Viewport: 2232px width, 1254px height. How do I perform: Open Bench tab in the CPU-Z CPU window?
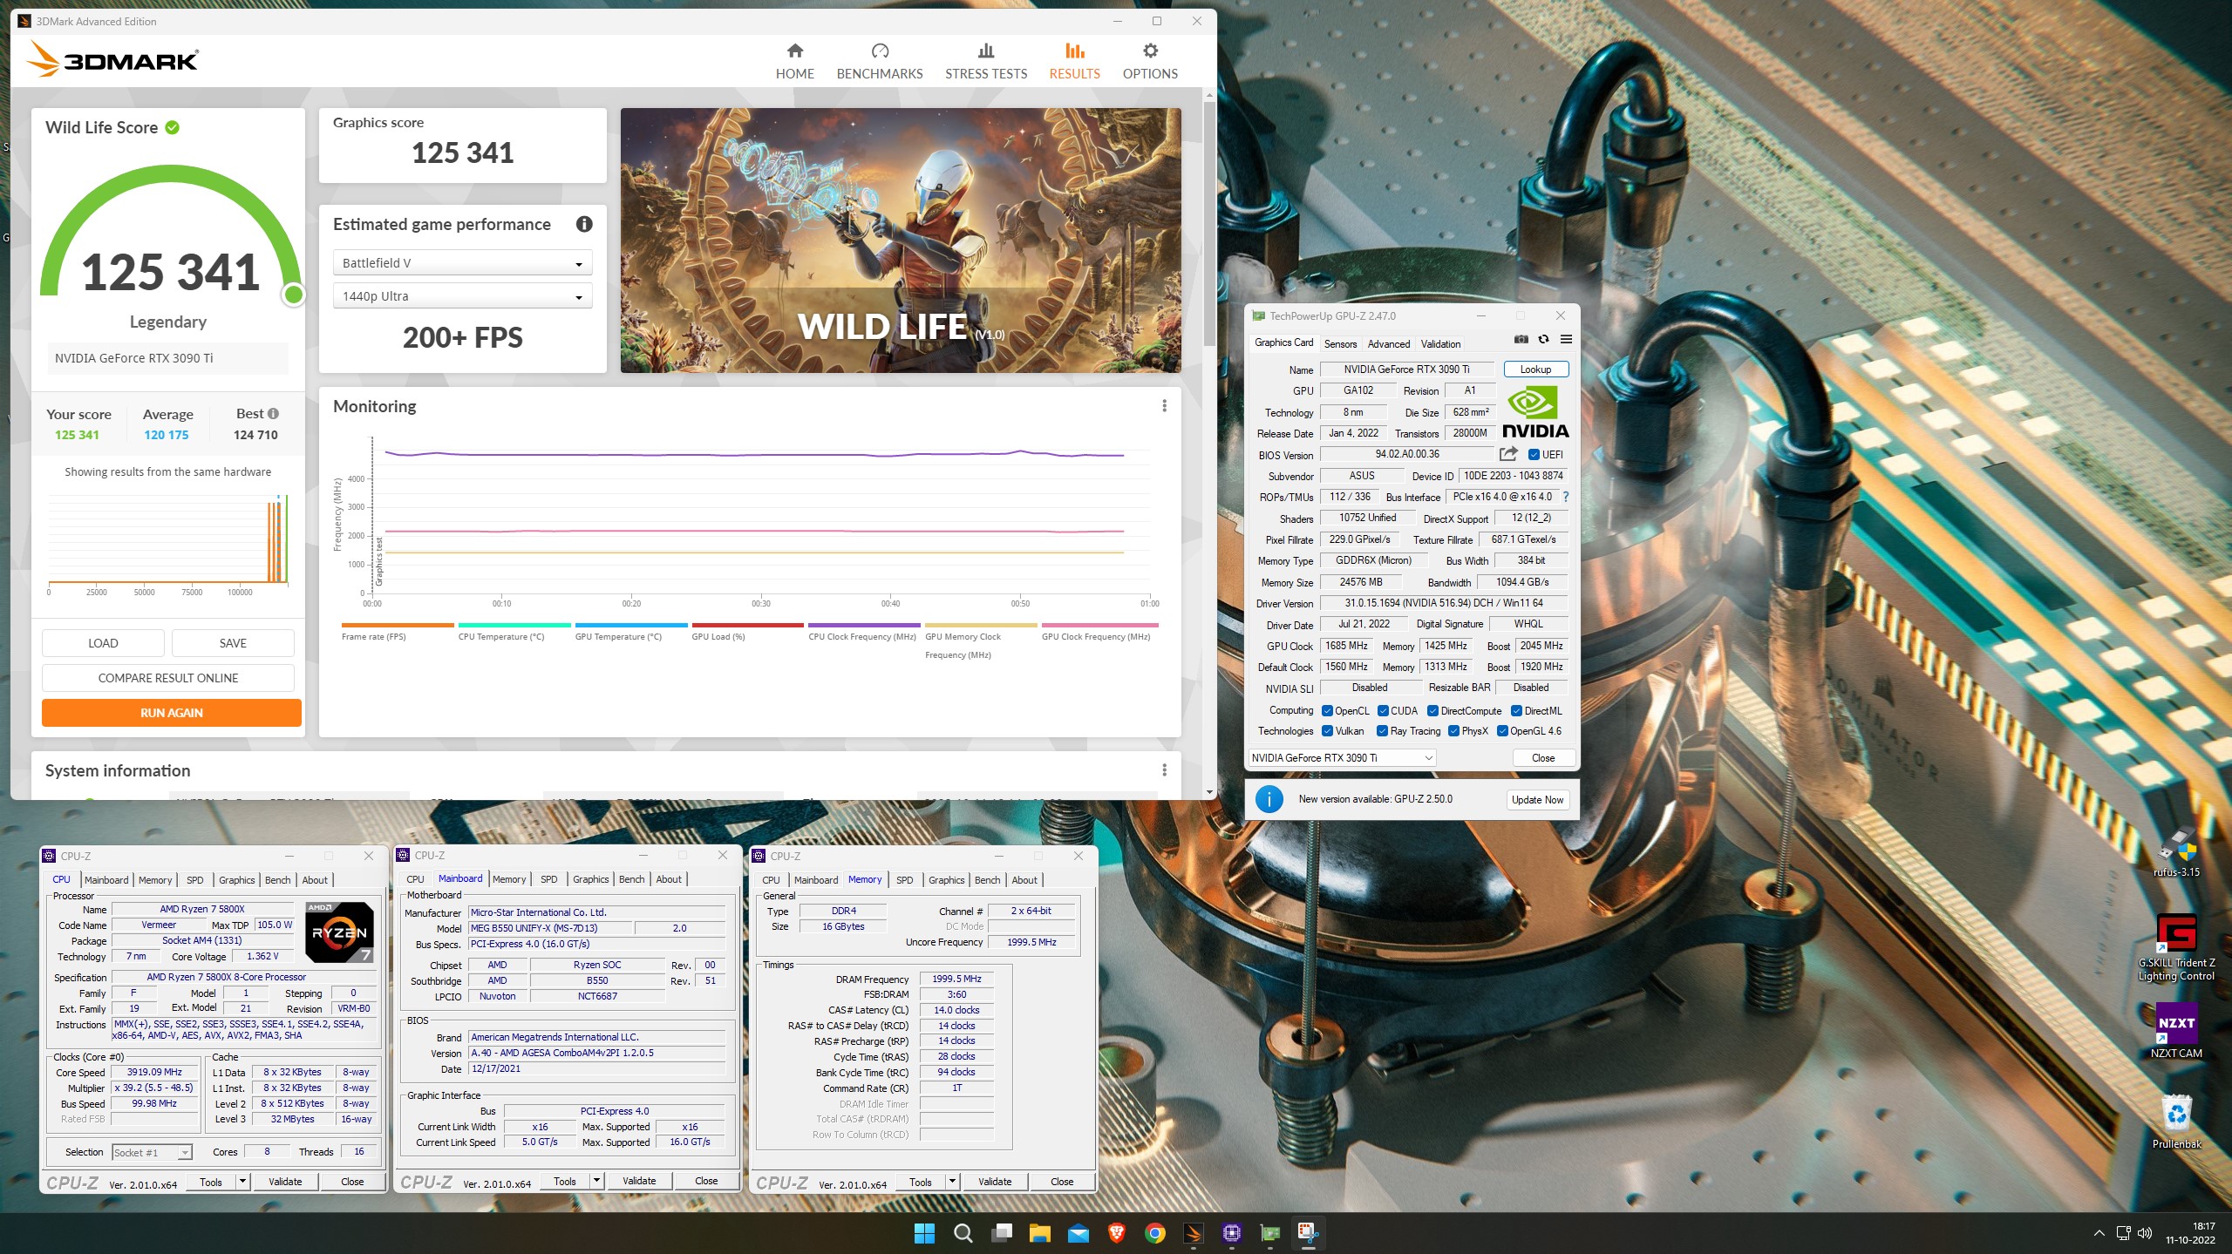click(278, 880)
